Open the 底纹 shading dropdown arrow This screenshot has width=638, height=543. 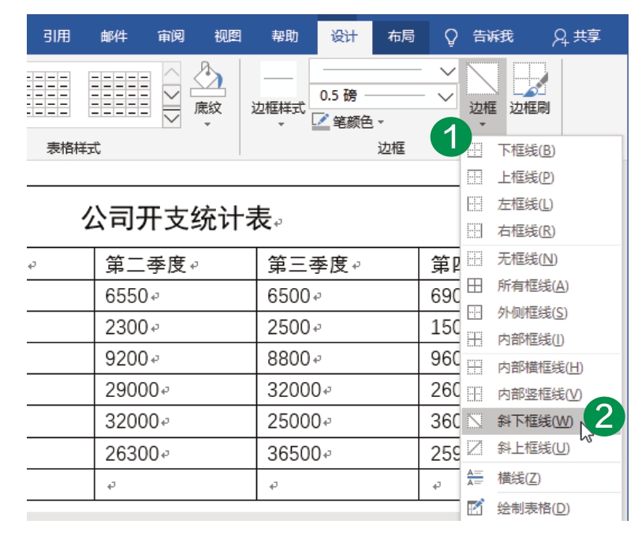coord(207,124)
